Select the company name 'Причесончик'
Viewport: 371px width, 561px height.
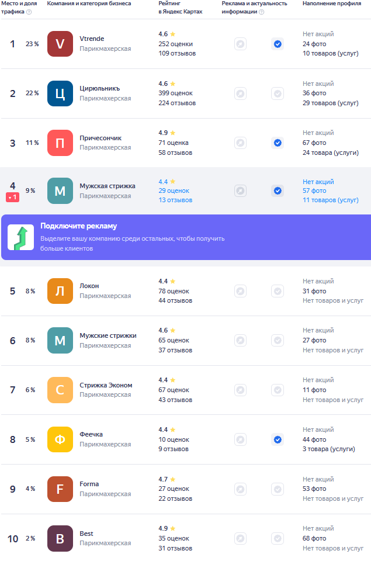point(100,138)
